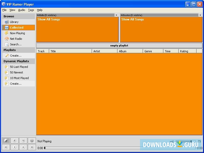Toggle the question-mark random play button
204x153 pixels.
(x=32, y=141)
